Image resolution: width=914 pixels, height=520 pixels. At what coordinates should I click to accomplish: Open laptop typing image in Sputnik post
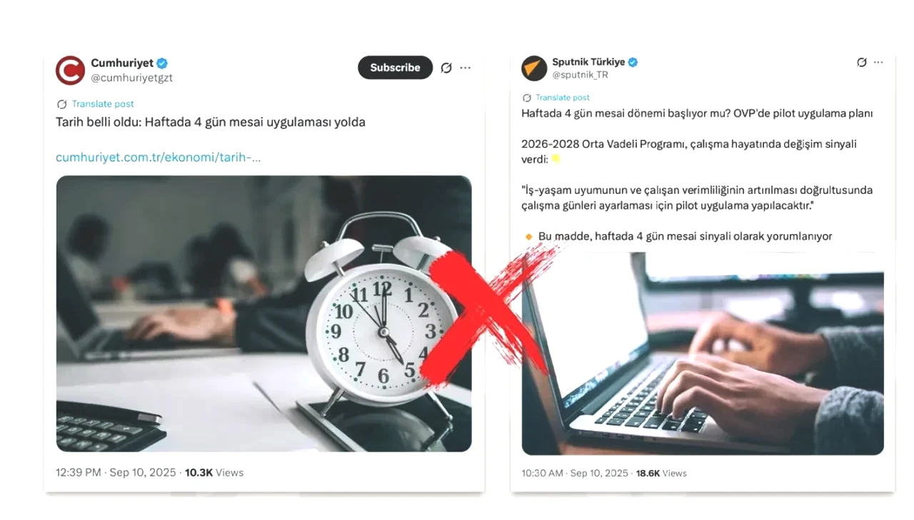tap(703, 353)
